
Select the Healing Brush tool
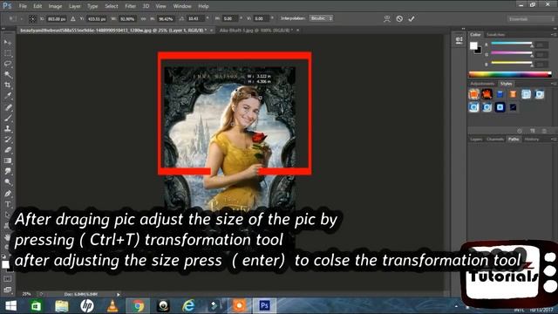click(8, 106)
